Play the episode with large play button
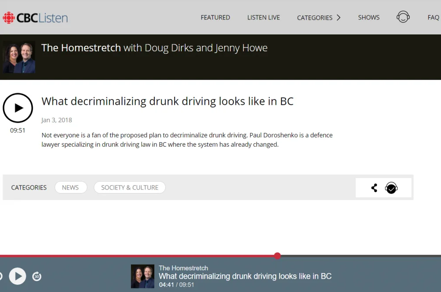 pos(18,108)
